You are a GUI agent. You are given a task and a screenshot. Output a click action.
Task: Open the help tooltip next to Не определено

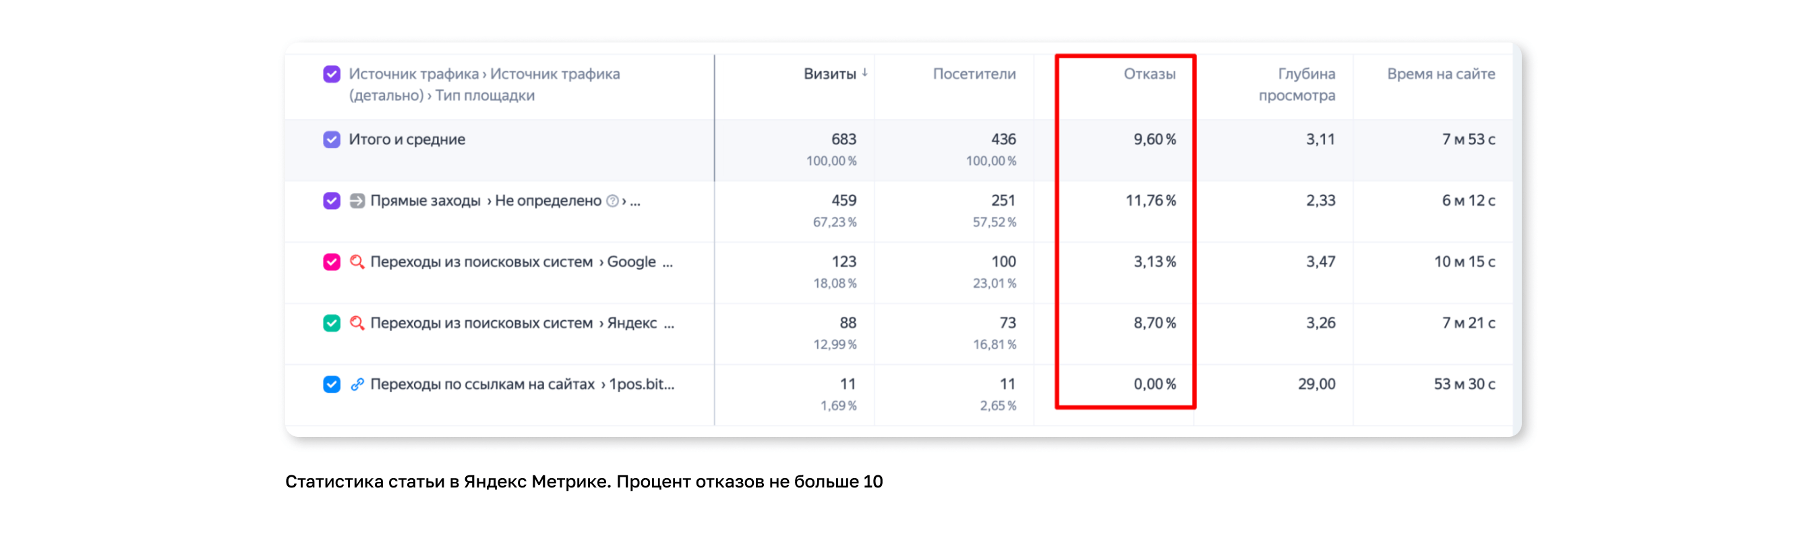point(612,201)
